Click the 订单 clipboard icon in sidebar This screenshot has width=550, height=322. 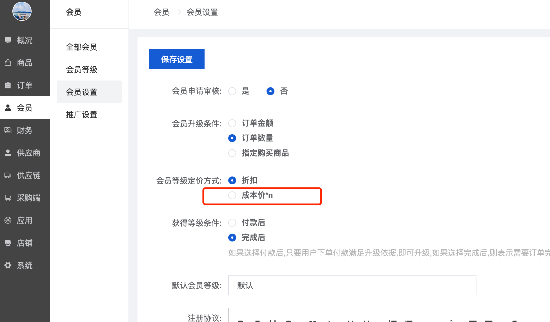(x=8, y=85)
